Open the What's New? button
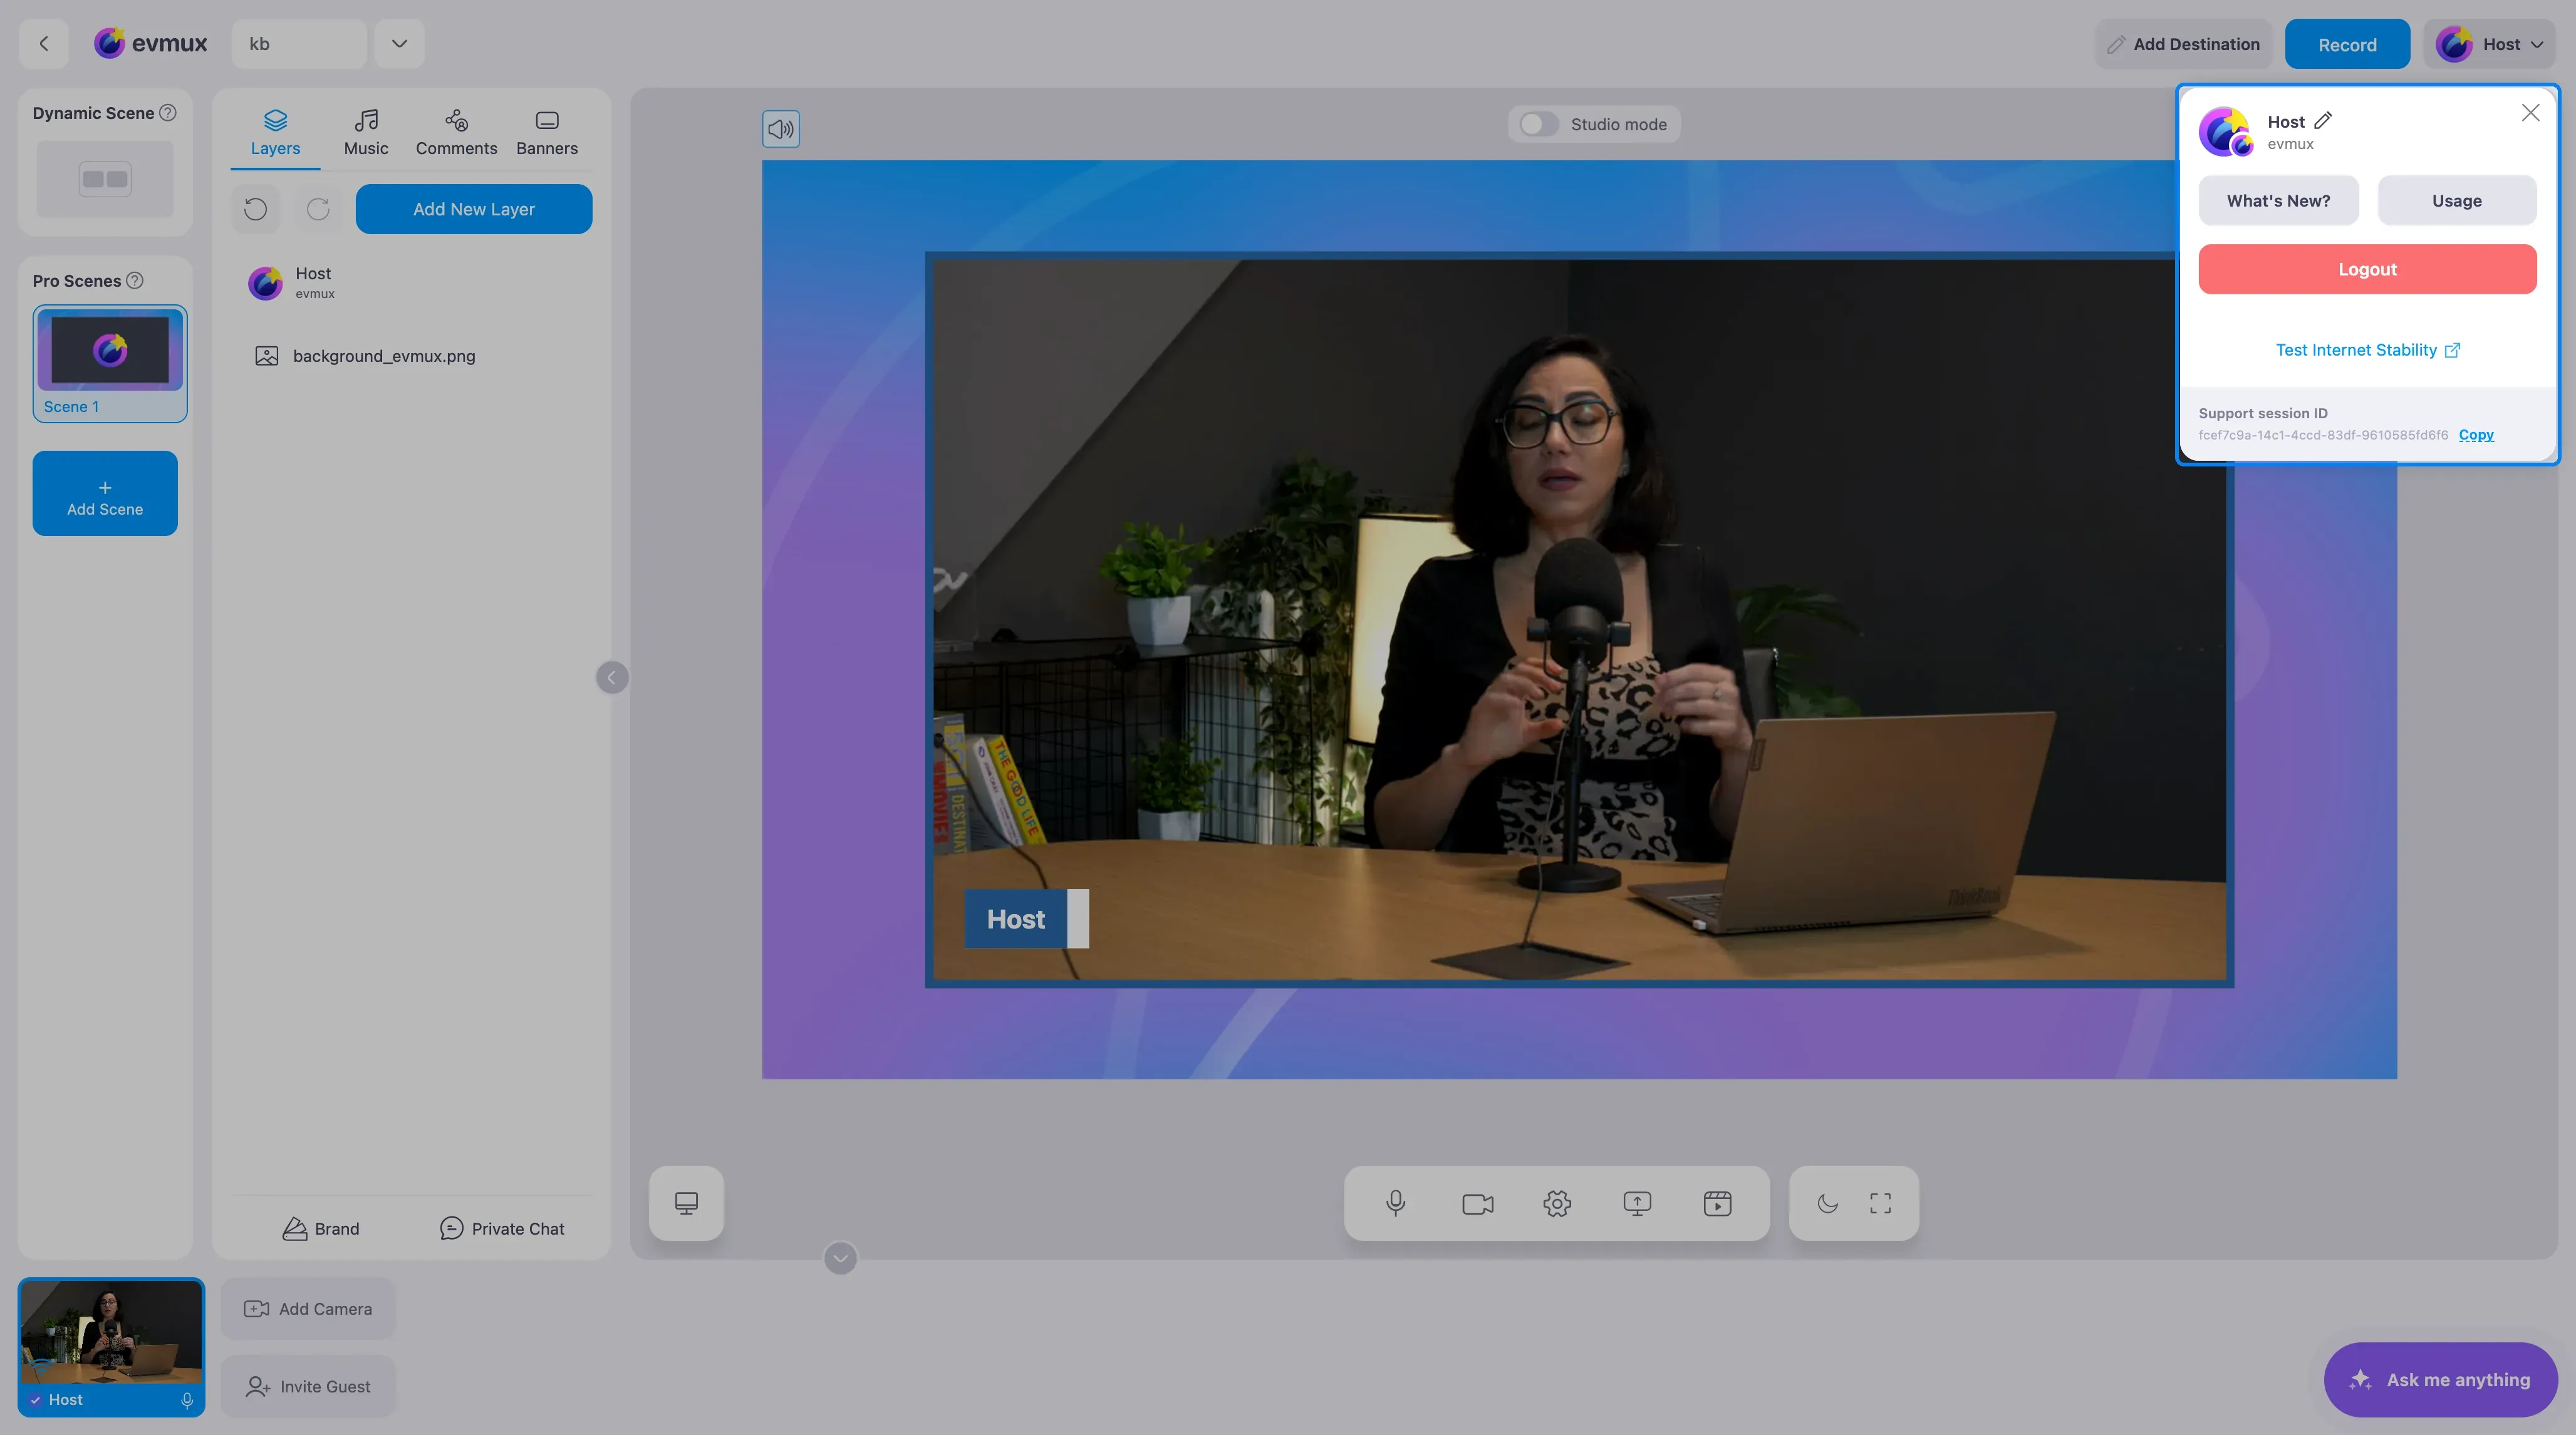Image resolution: width=2576 pixels, height=1435 pixels. click(x=2278, y=201)
